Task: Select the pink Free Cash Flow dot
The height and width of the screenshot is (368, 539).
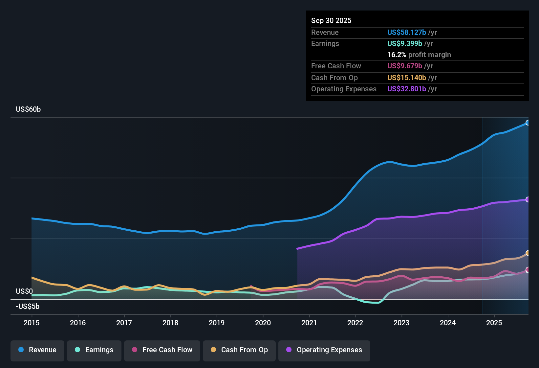Action: coord(134,350)
